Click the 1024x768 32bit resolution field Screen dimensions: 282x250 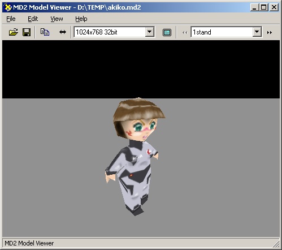pos(110,32)
